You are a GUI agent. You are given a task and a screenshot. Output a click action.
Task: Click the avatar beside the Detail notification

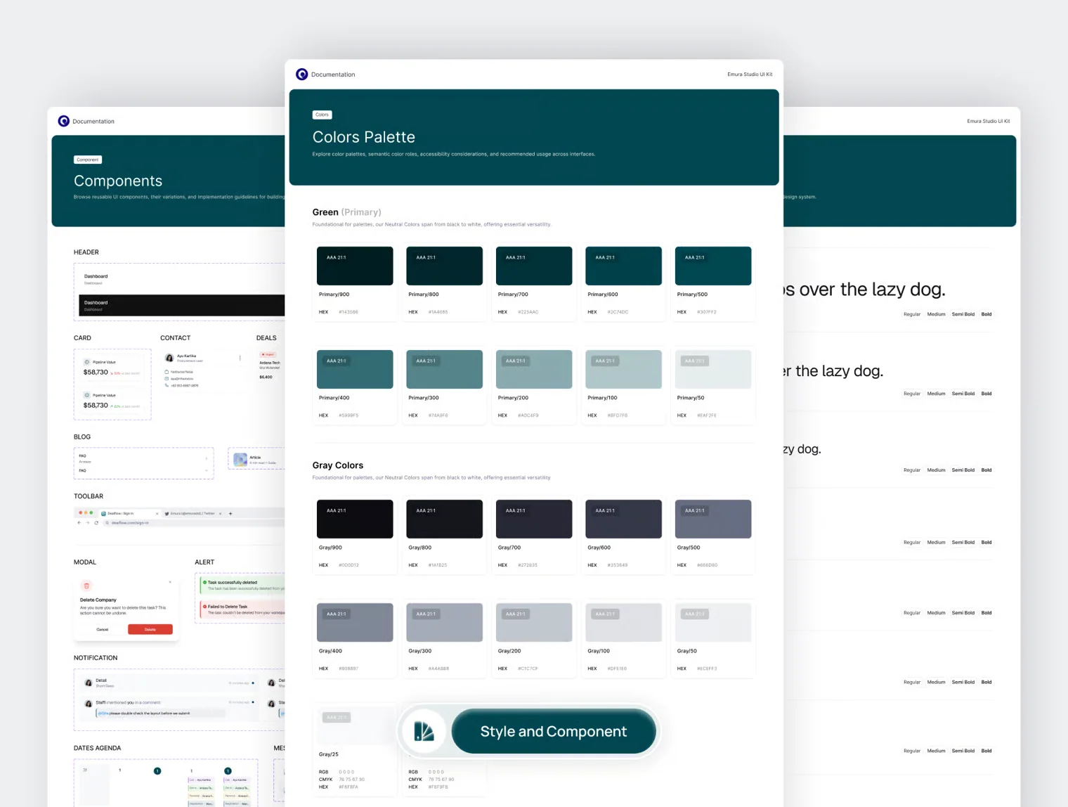89,683
